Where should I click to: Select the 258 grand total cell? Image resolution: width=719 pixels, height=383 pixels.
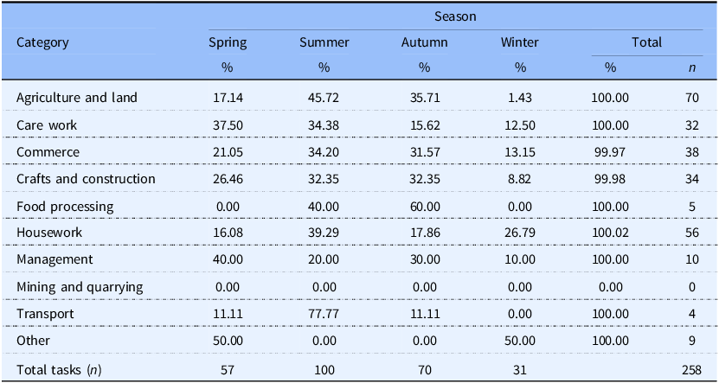click(691, 369)
